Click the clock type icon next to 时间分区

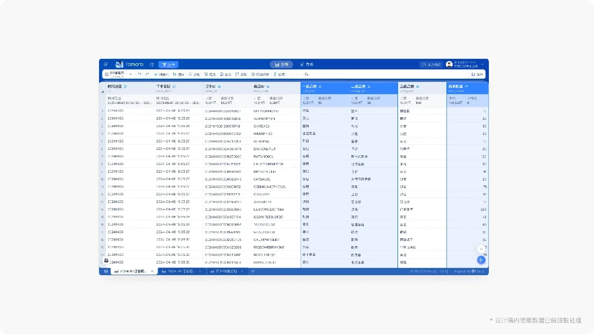pos(126,86)
